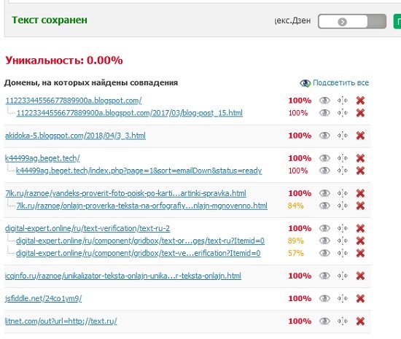The height and width of the screenshot is (339, 401).
Task: Remove digital-expert 57% row with red X
Action: [x=360, y=253]
